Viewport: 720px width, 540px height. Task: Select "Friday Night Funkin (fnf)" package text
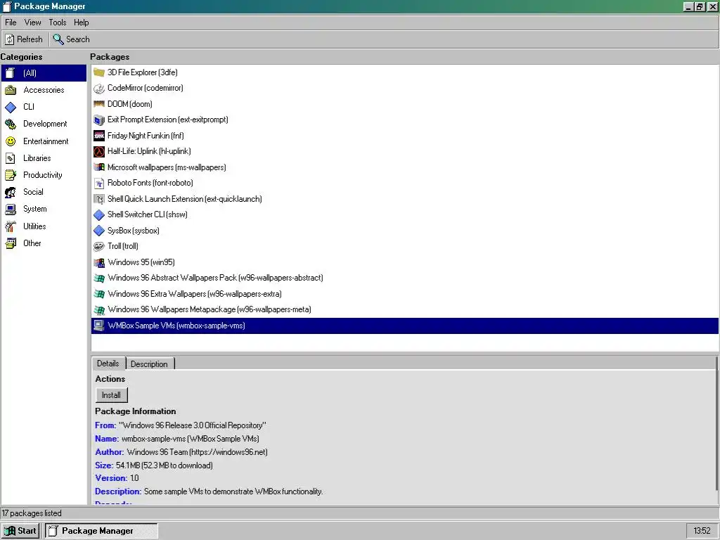coord(146,136)
